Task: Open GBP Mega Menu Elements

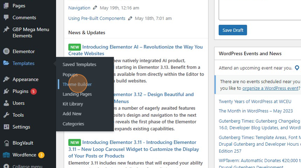Action: (x=31, y=32)
